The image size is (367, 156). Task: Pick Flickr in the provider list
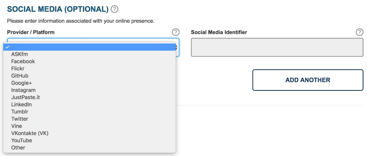pyautogui.click(x=89, y=69)
